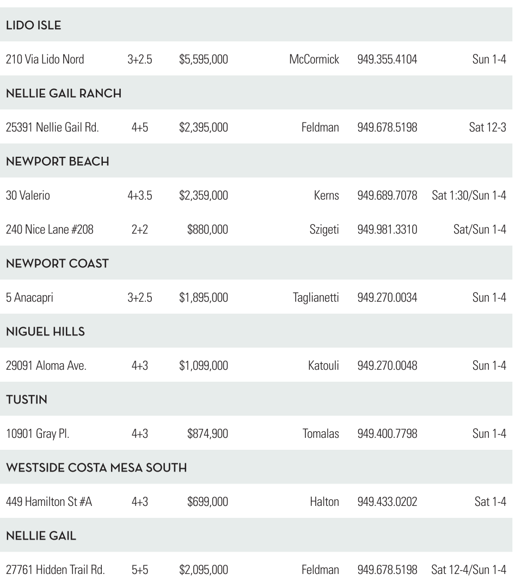Click the NELLIE GAIL RANCH heading
This screenshot has height=587, width=515.
pos(63,93)
